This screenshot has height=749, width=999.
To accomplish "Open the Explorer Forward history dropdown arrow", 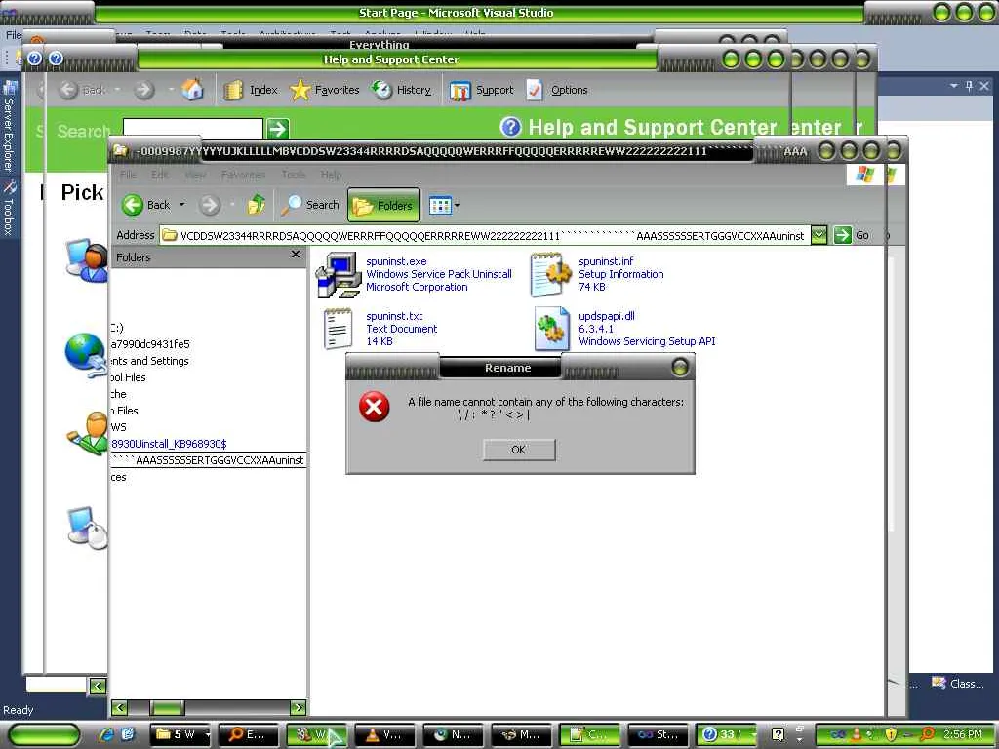I will point(232,205).
